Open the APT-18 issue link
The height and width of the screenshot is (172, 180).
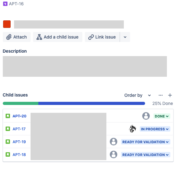[x=19, y=154]
